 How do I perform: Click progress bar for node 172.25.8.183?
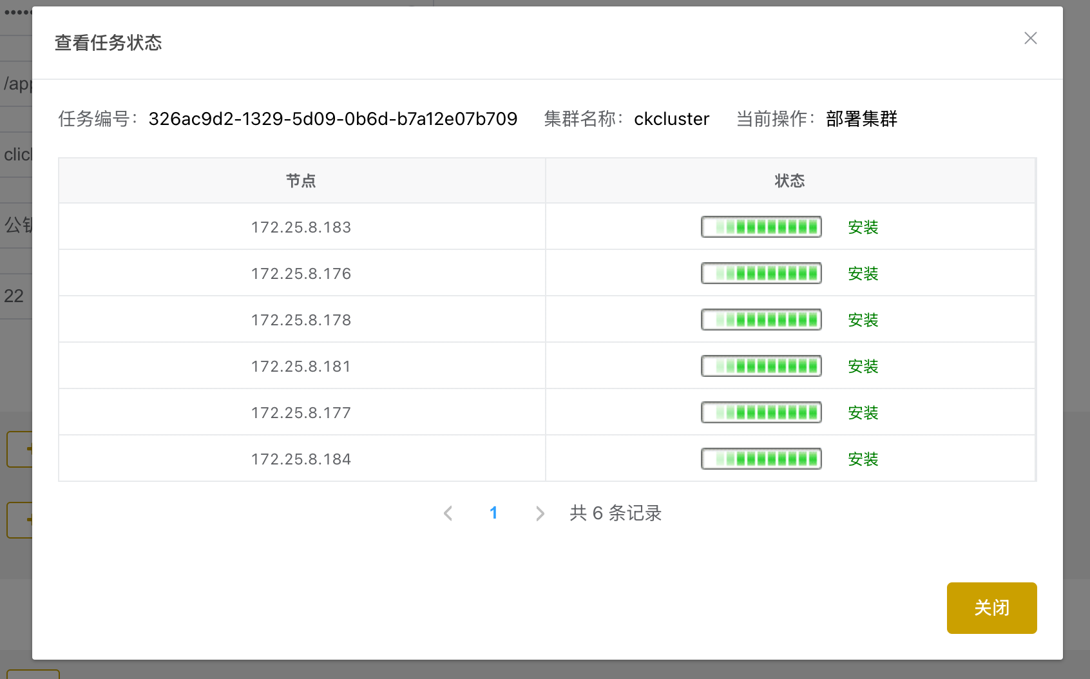(x=761, y=227)
